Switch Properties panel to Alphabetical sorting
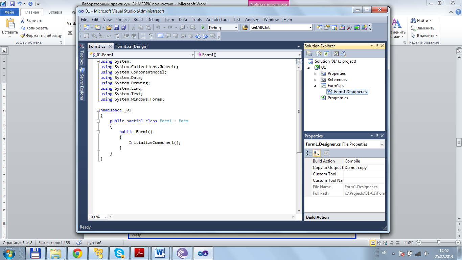Screen dimensions: 462x260 (x=317, y=153)
